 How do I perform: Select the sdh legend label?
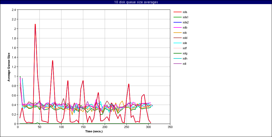pyautogui.click(x=185, y=59)
